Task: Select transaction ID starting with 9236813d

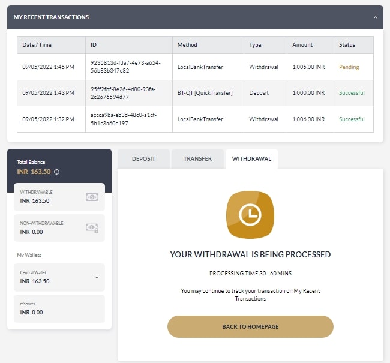Action: pos(117,67)
